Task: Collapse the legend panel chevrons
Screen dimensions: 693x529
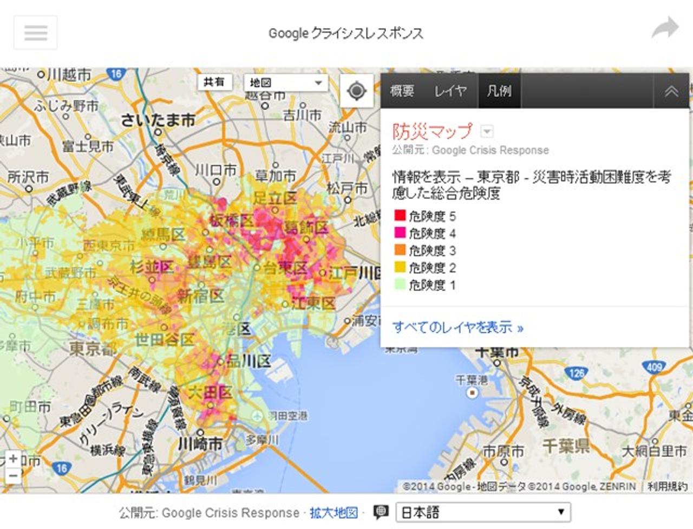Action: pyautogui.click(x=671, y=91)
